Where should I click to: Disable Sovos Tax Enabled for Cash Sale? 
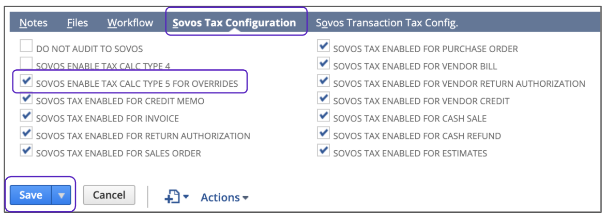[323, 116]
